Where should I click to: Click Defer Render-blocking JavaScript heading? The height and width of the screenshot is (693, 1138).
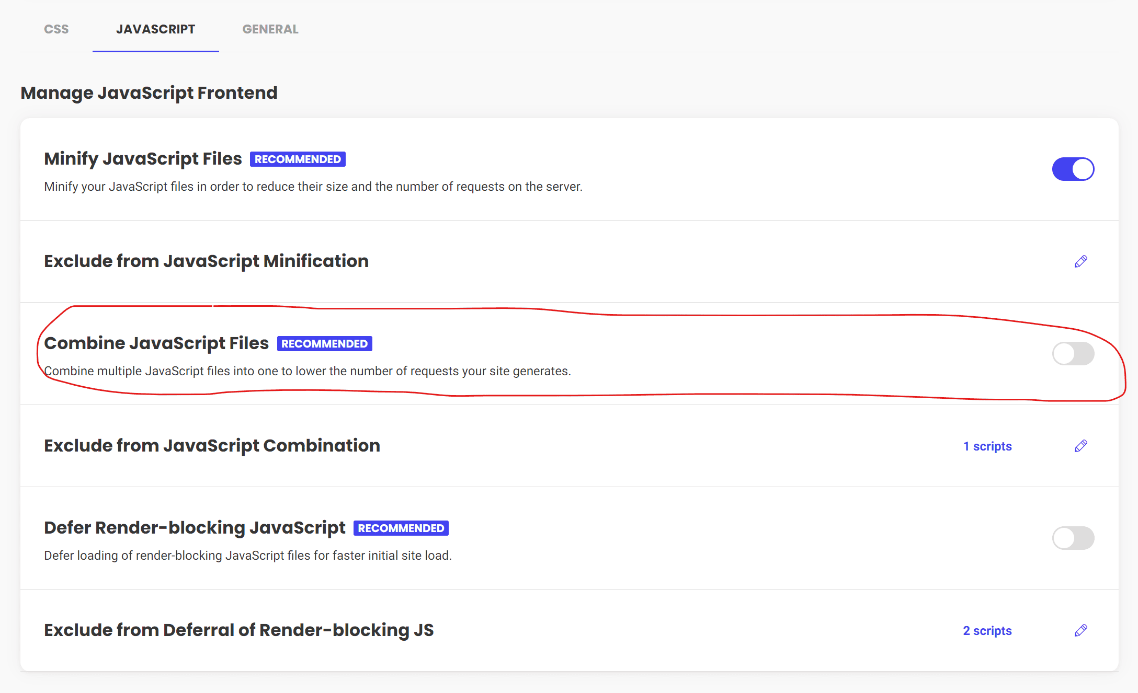pyautogui.click(x=195, y=528)
